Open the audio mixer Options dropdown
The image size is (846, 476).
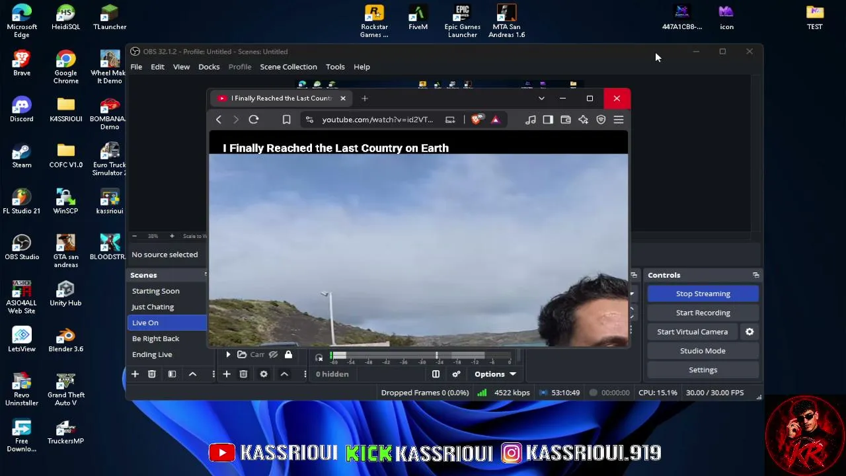coord(495,374)
